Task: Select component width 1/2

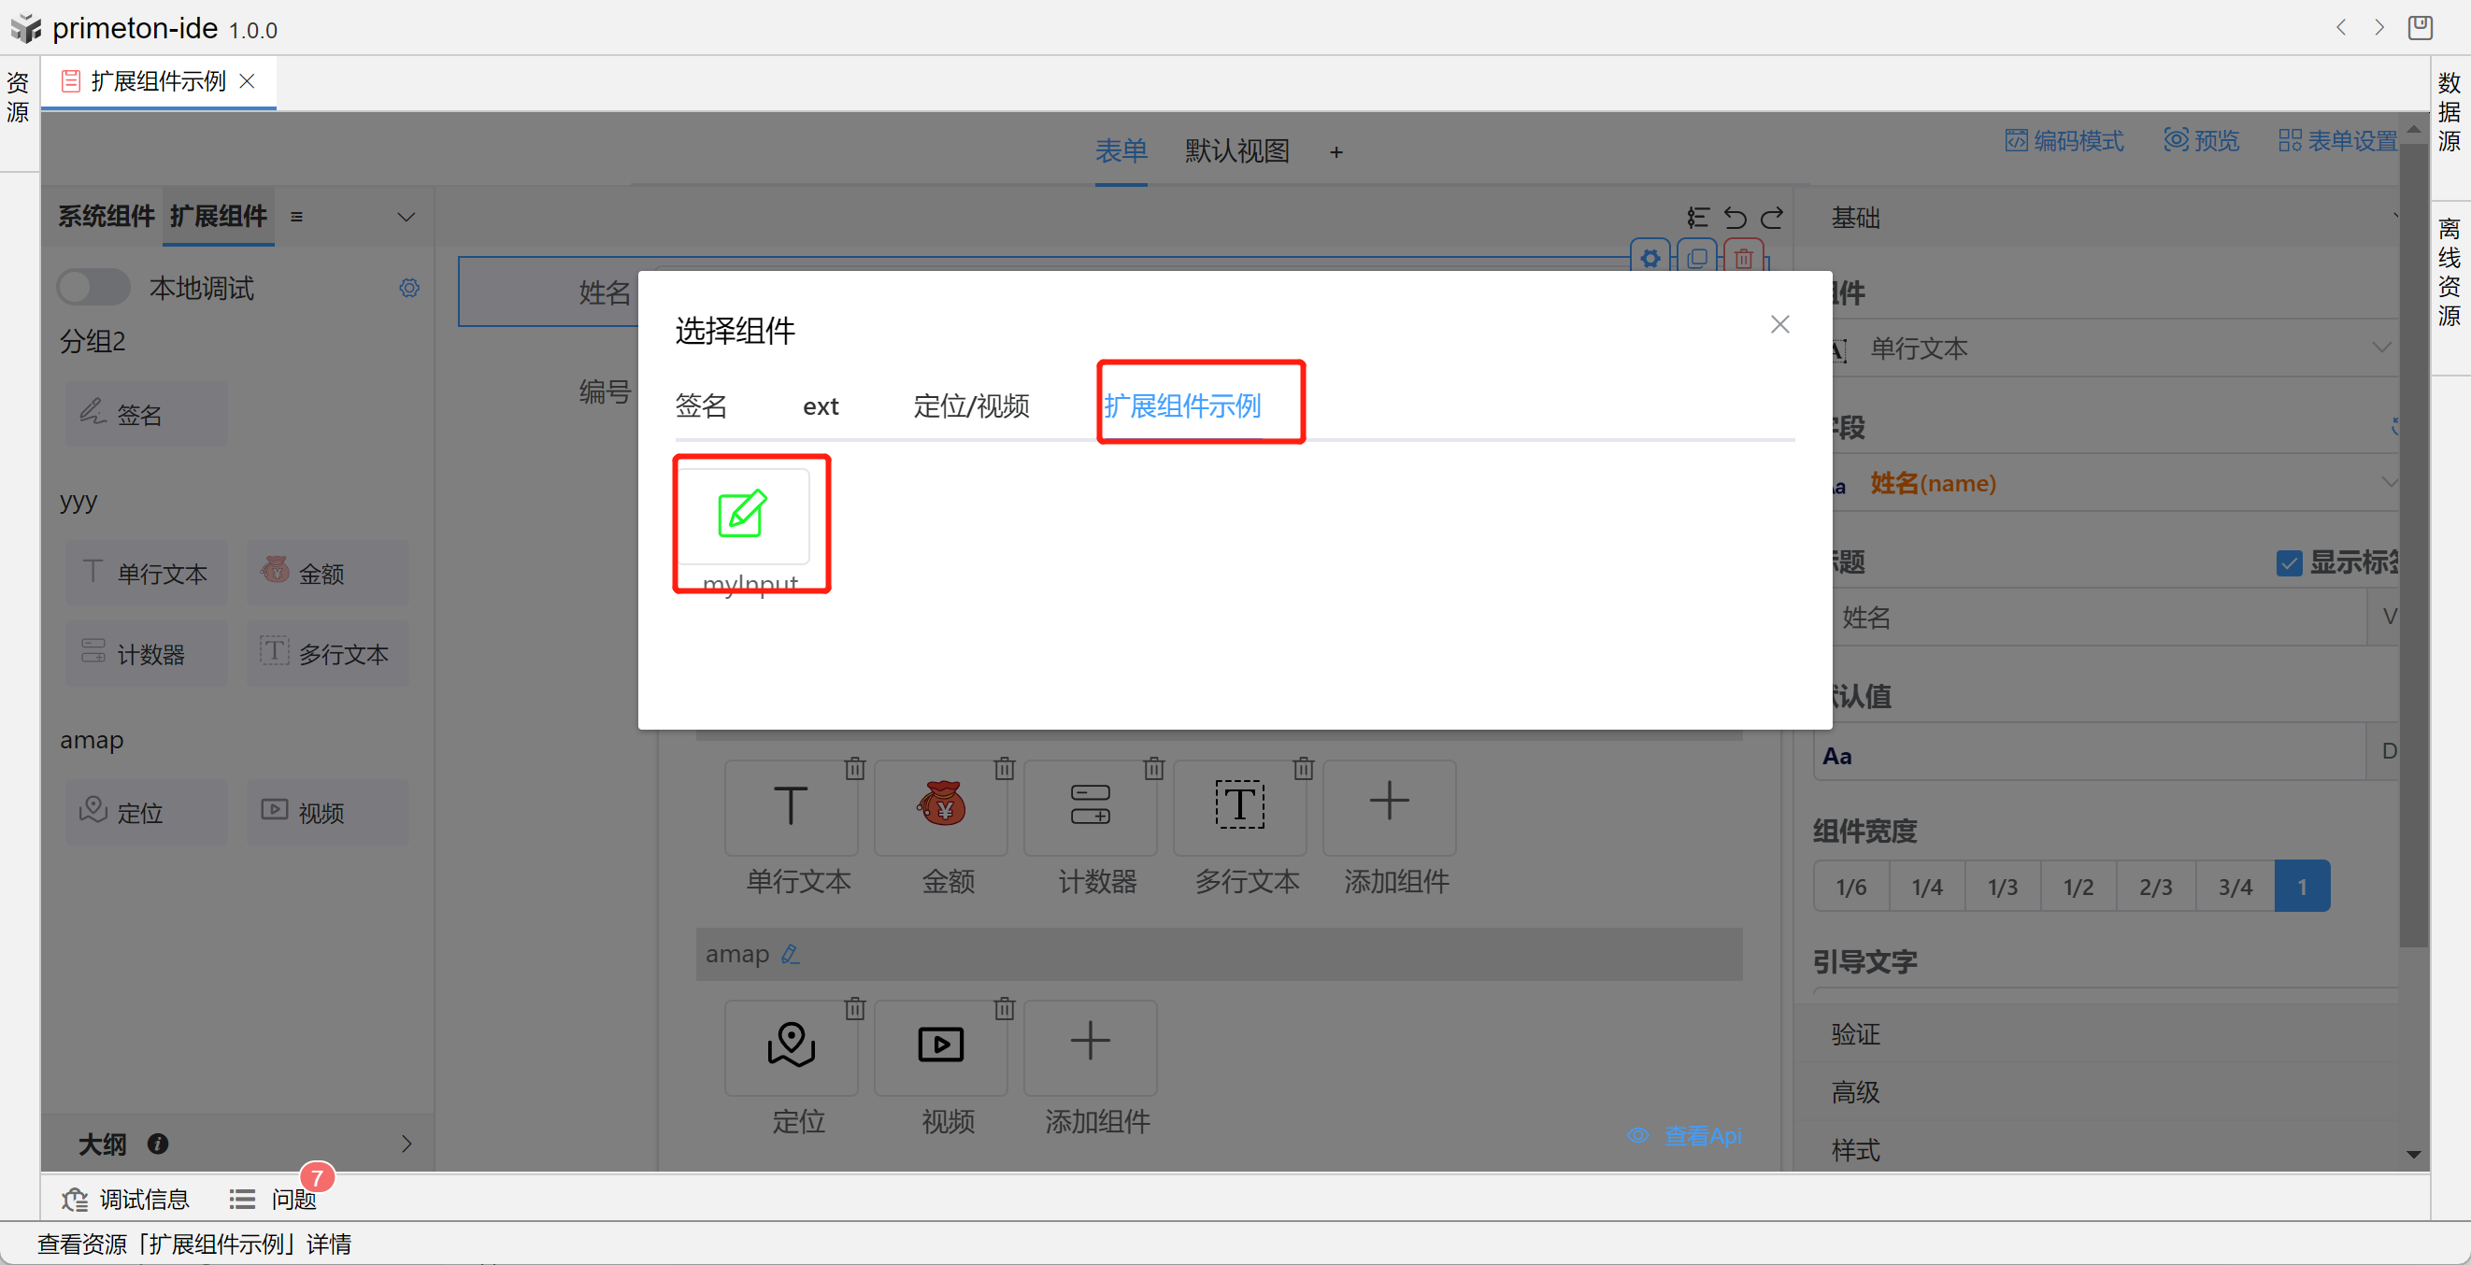Action: click(x=2078, y=888)
